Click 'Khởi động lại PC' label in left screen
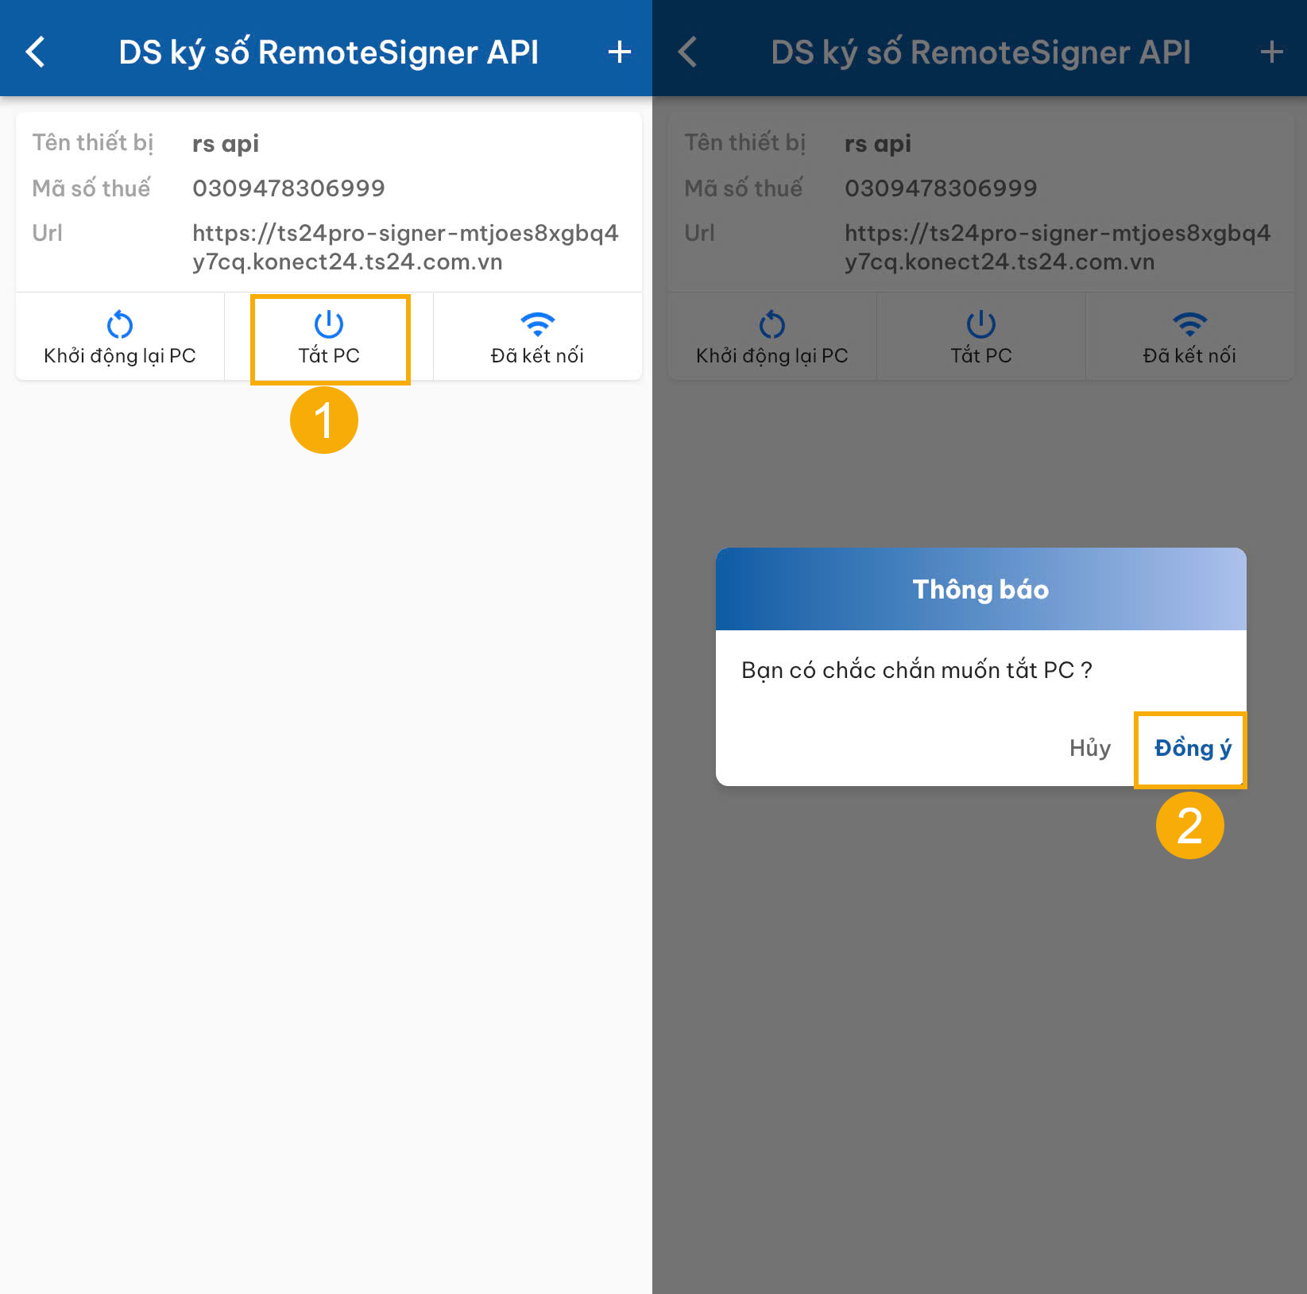 [x=120, y=356]
